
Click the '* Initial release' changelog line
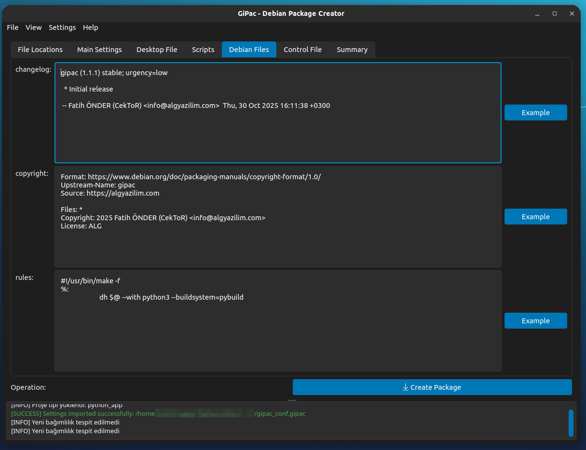point(88,89)
